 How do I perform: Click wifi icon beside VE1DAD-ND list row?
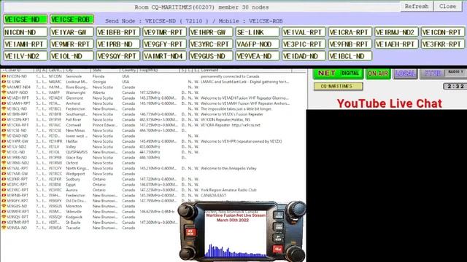pos(4,136)
